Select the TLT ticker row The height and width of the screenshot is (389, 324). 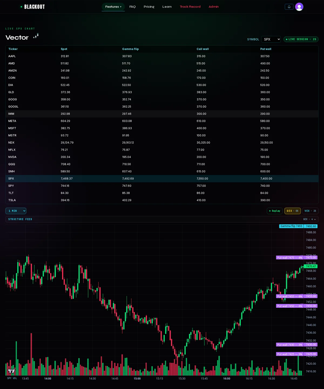tap(162, 193)
